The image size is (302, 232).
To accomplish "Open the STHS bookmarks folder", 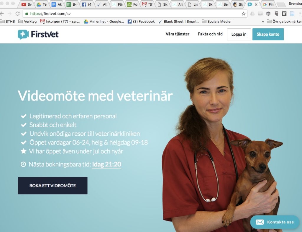I will tap(7, 21).
